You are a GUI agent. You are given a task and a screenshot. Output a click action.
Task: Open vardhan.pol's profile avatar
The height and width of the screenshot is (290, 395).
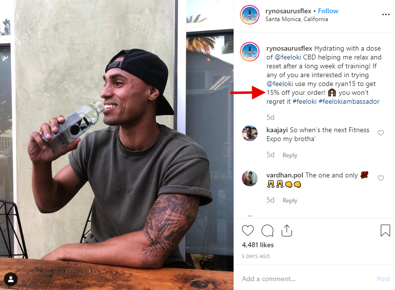(250, 178)
